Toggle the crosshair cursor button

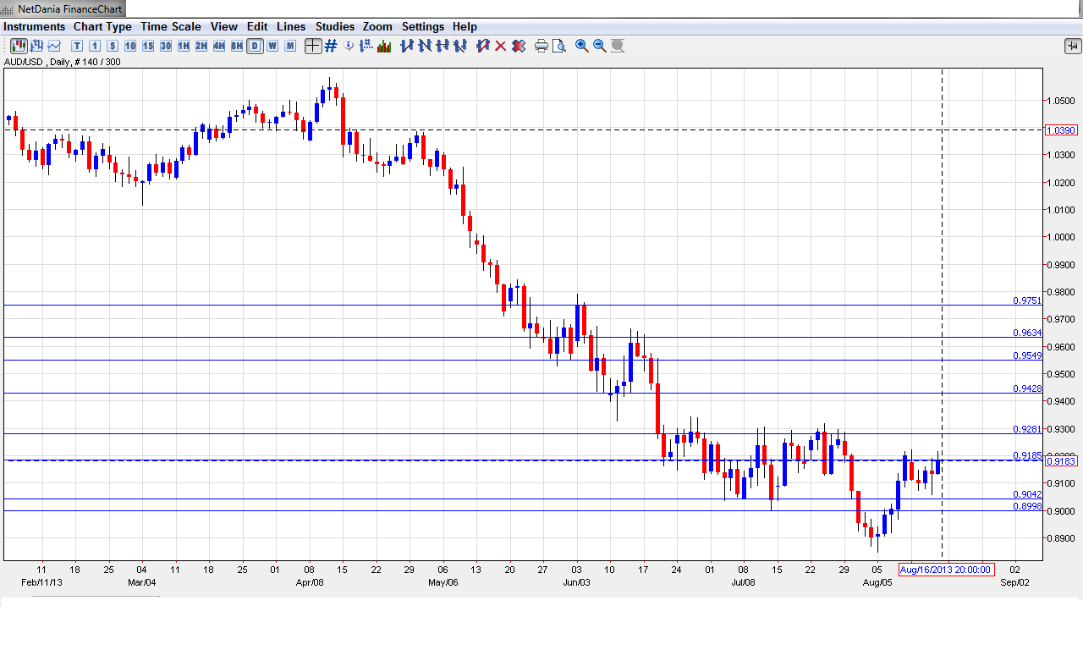click(x=313, y=46)
